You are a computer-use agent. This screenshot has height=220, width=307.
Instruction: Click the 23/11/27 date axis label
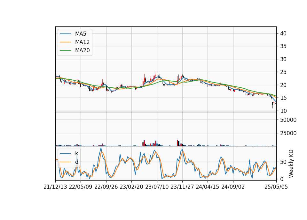coord(182,187)
